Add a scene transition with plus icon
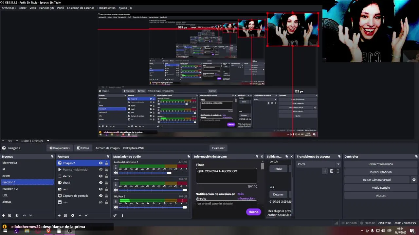Screen dimensions: 419x235 [x=325, y=171]
